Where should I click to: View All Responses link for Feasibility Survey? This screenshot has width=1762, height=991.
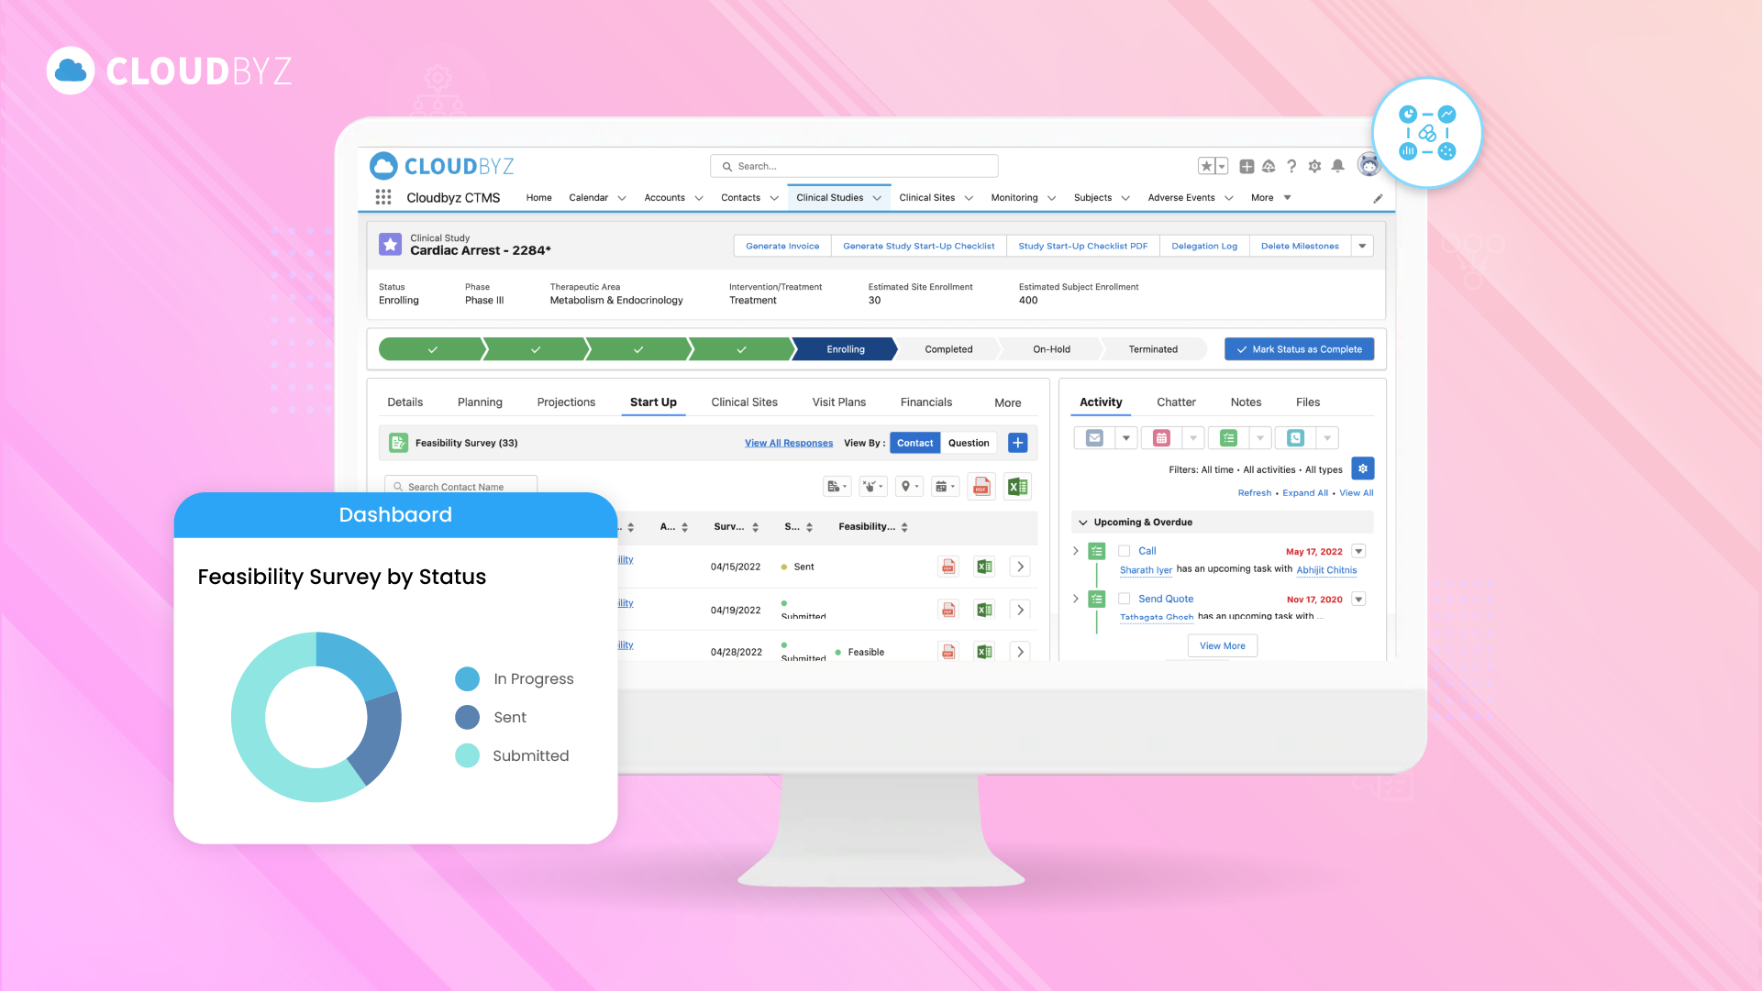coord(788,442)
